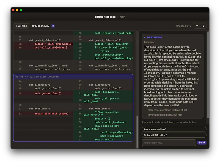
Task: Click old line number 38 in gutter
Action: [20, 44]
